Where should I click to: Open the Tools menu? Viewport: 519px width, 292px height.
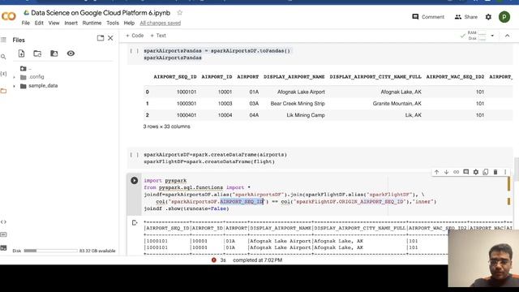point(113,23)
